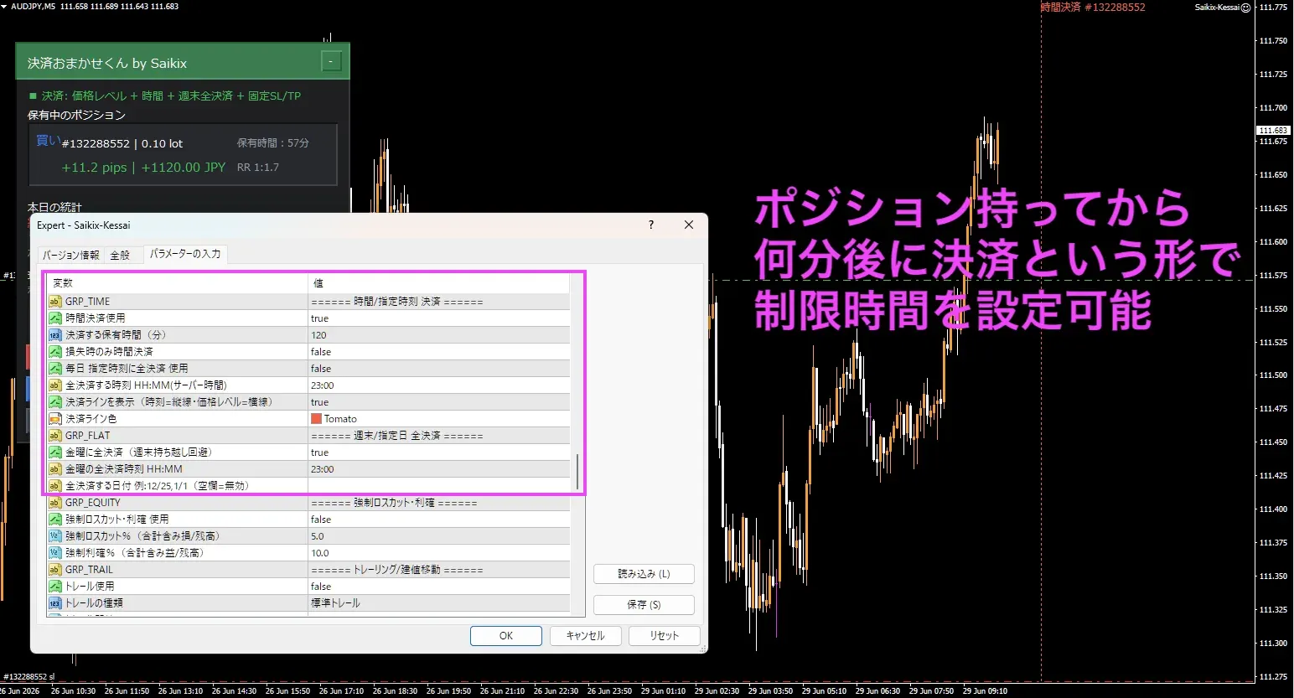The height and width of the screenshot is (698, 1294).
Task: Open the help question mark in dialog
Action: coord(651,225)
